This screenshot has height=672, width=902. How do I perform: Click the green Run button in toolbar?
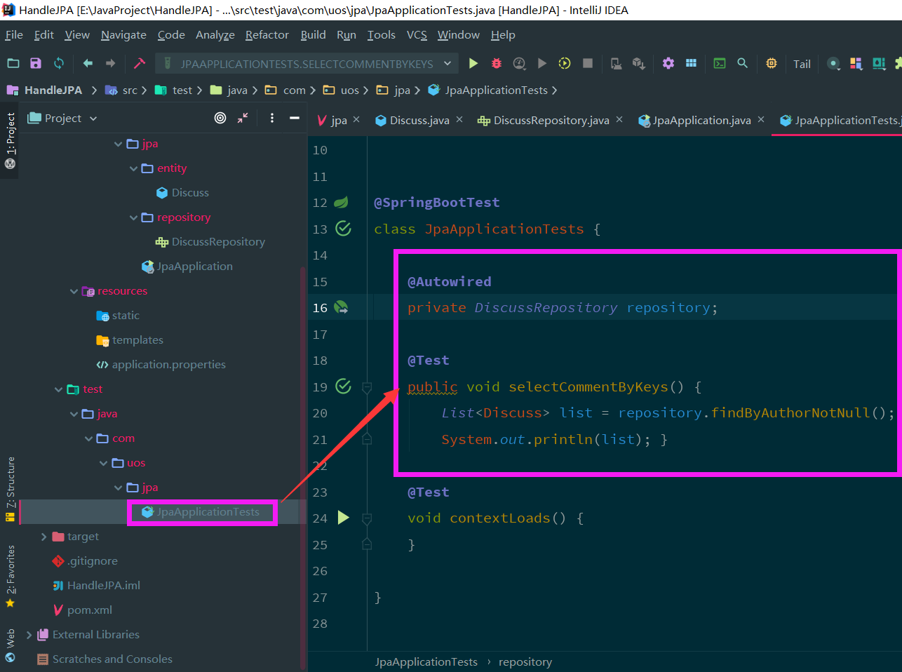point(473,64)
